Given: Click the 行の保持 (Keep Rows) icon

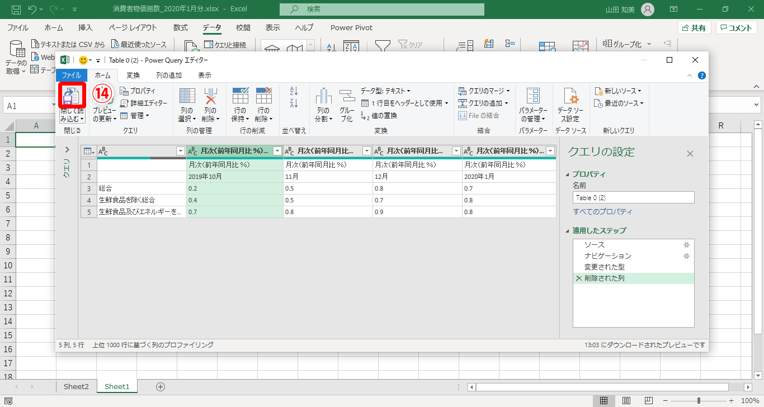Looking at the screenshot, I should [240, 97].
